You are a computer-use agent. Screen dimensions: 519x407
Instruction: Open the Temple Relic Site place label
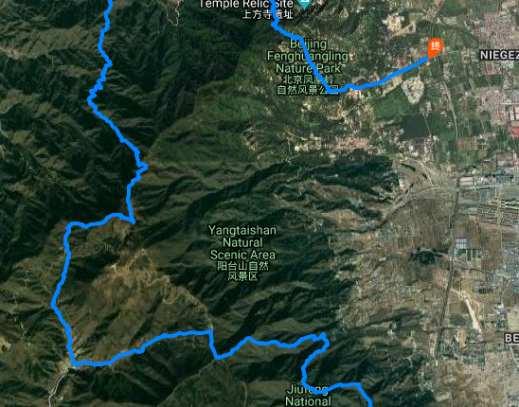[246, 5]
